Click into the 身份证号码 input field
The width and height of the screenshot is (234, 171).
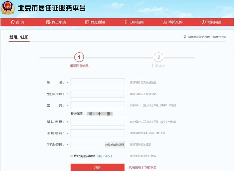click(97, 94)
